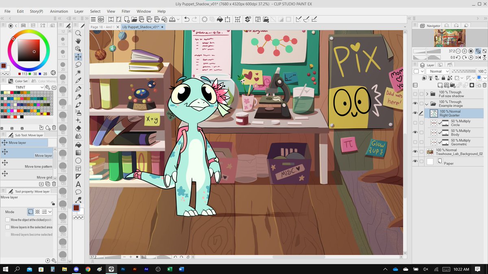Hide the Body multiply layer
This screenshot has width=488, height=274.
pos(415,132)
